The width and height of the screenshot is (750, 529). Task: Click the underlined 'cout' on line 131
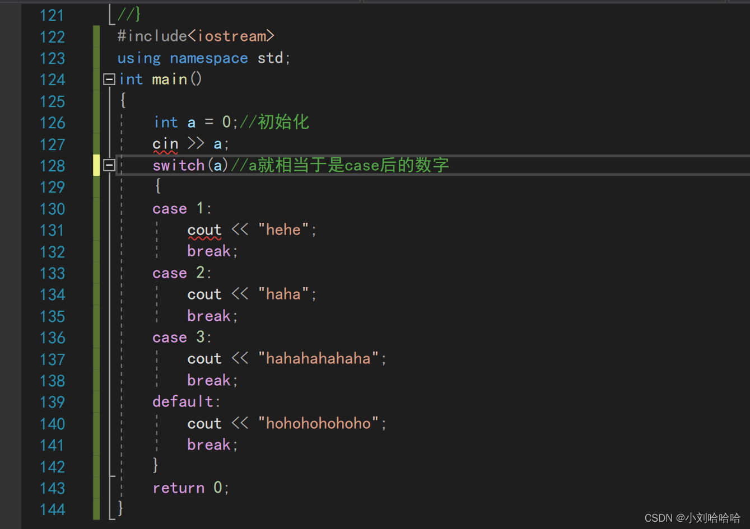pos(204,230)
